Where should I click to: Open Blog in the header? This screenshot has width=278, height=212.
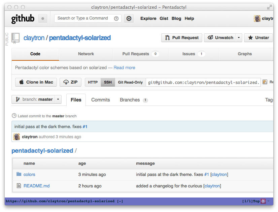pyautogui.click(x=176, y=19)
